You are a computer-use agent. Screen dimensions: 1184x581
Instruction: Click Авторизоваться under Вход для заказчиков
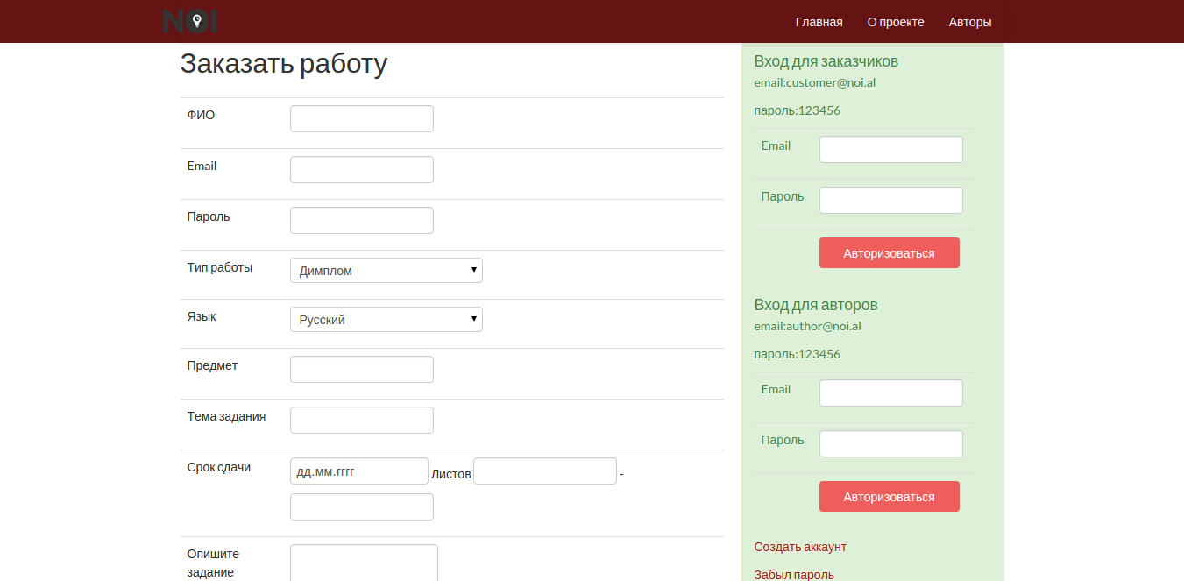click(x=890, y=252)
